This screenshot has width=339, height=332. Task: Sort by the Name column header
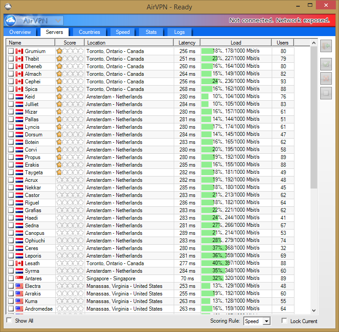point(30,43)
